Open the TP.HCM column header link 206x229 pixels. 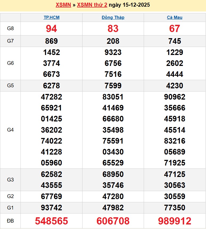click(51, 18)
